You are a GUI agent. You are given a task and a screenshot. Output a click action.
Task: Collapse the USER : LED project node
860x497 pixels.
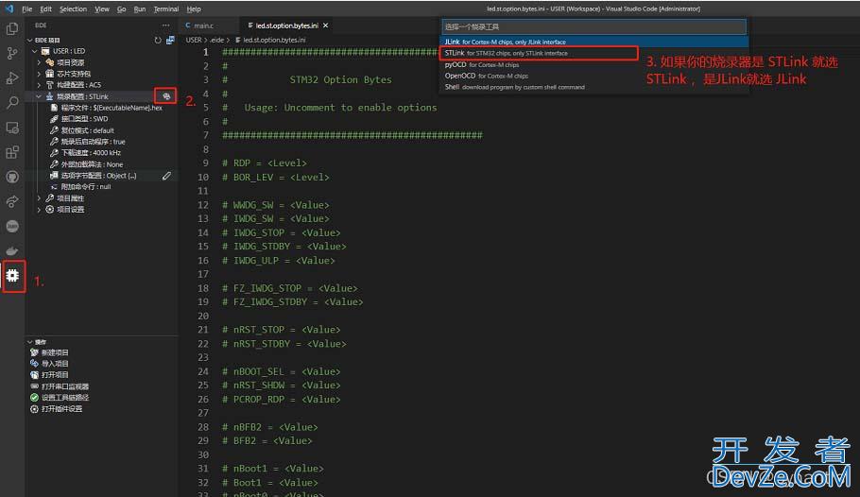pyautogui.click(x=35, y=51)
